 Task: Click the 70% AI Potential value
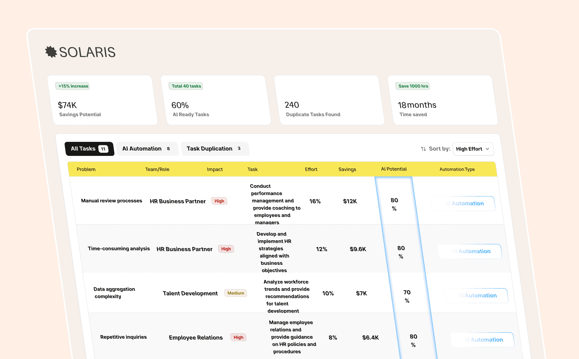pyautogui.click(x=407, y=296)
